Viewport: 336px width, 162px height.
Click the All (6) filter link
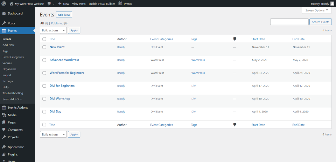tap(44, 23)
